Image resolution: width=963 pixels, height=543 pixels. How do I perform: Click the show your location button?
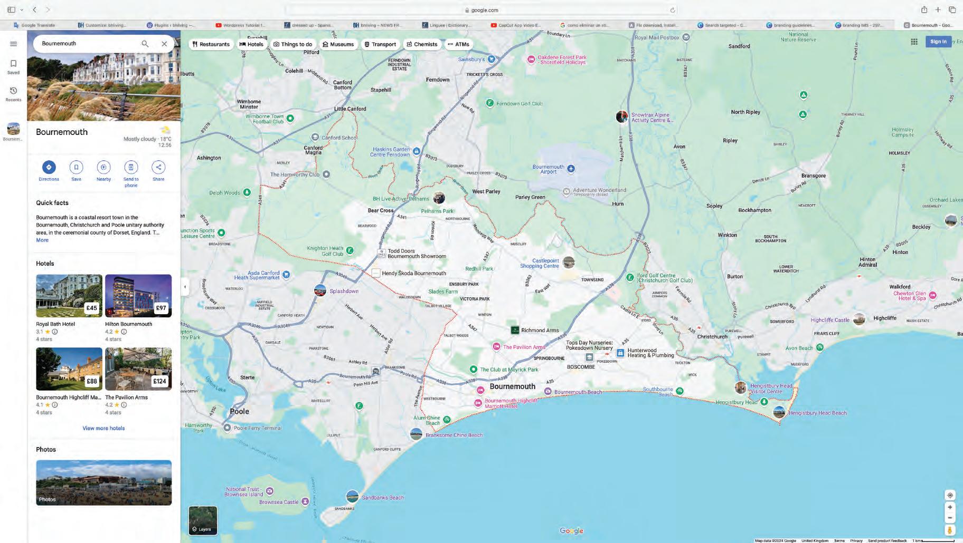tap(950, 496)
